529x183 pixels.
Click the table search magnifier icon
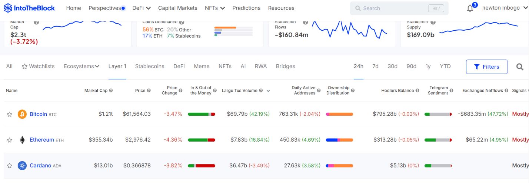click(520, 67)
